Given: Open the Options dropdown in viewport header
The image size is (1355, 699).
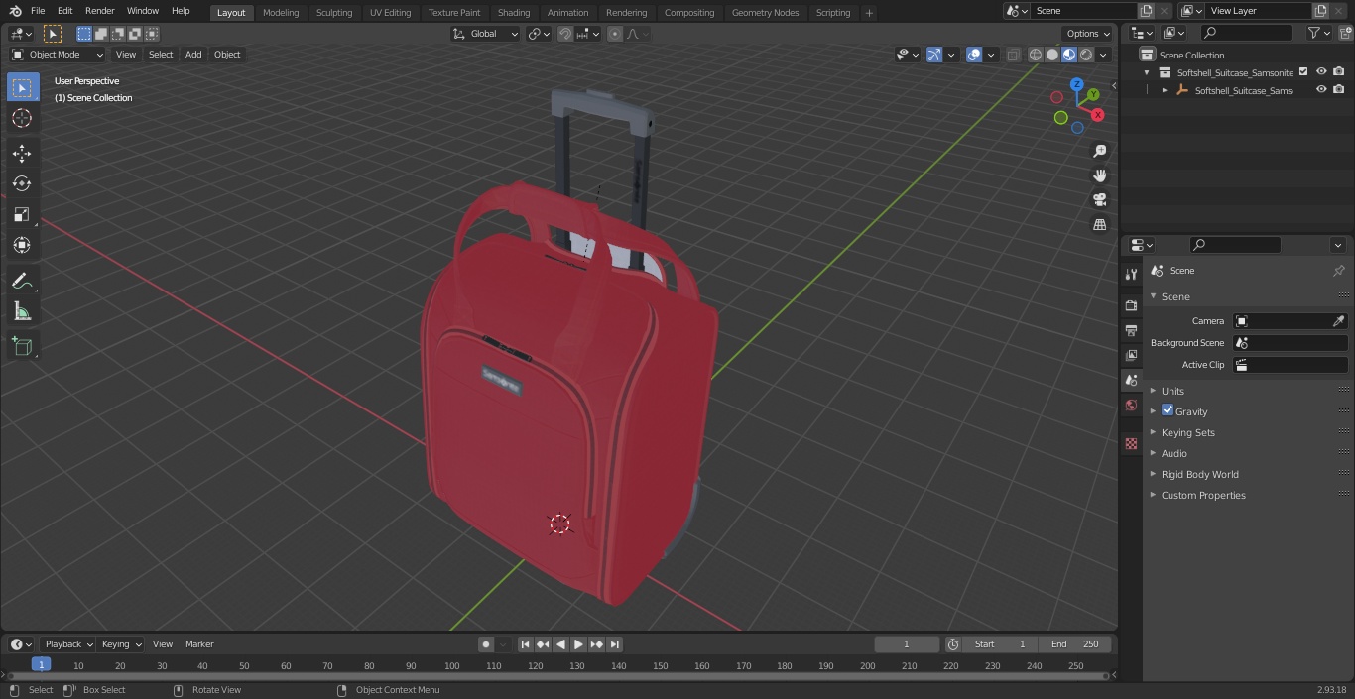Looking at the screenshot, I should [x=1088, y=34].
